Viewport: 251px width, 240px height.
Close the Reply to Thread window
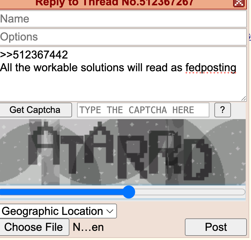[x=239, y=3]
